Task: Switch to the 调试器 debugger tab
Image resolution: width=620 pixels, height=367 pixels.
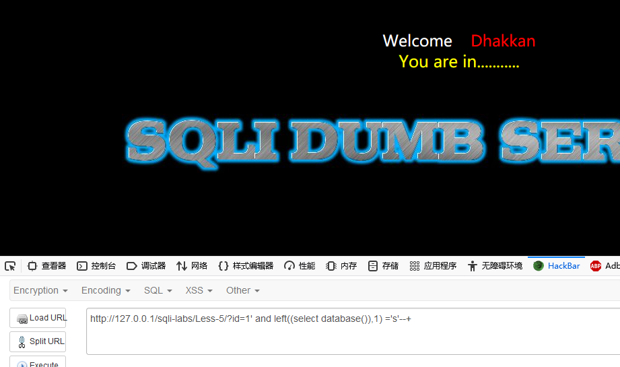Action: pos(146,266)
